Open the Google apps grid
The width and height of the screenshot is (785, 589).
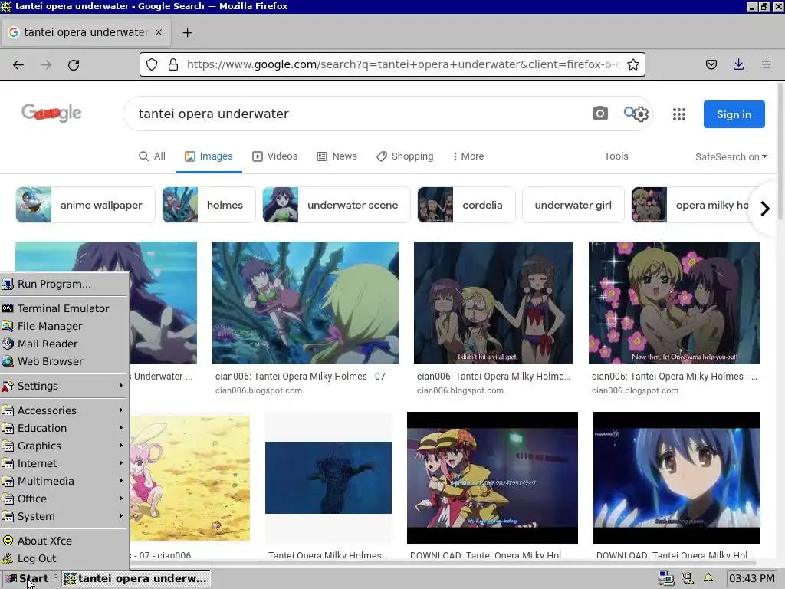679,114
